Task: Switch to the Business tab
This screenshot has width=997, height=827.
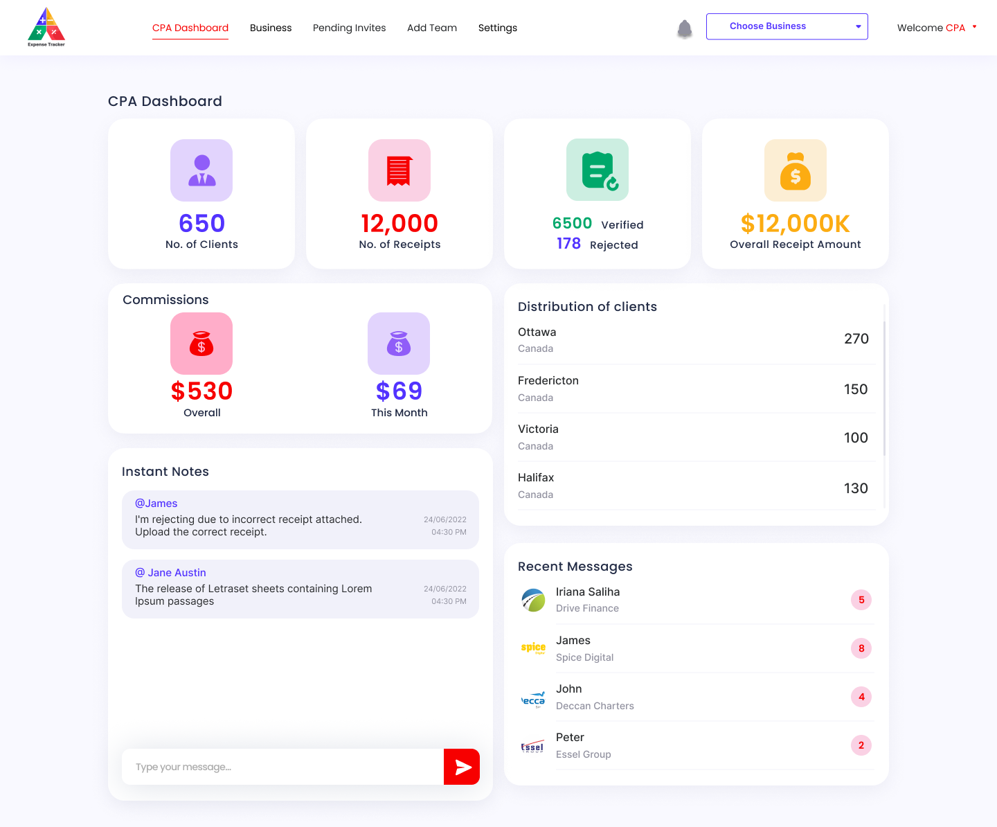Action: [x=271, y=28]
